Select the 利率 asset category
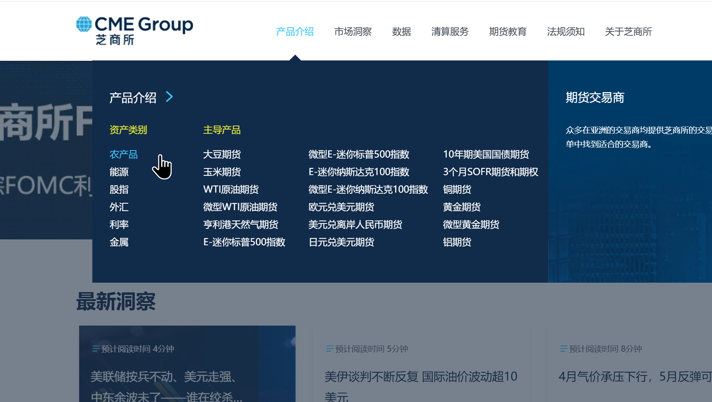Viewport: 712px width, 402px height. coord(119,225)
